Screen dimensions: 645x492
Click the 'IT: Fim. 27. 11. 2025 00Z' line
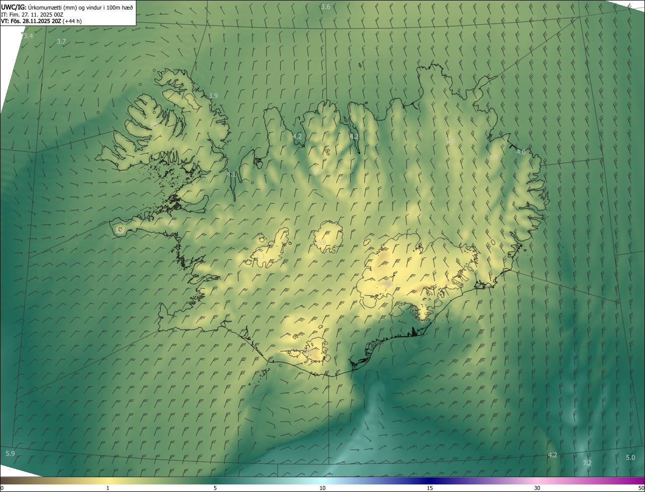pos(32,14)
